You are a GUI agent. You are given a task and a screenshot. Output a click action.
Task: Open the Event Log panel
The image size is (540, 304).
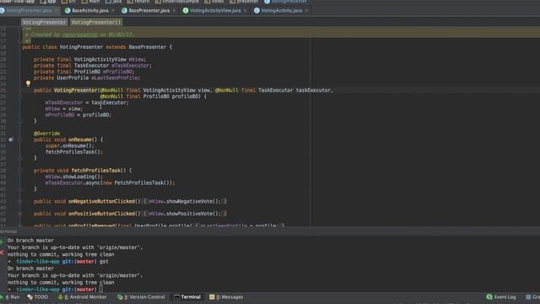coord(501,296)
